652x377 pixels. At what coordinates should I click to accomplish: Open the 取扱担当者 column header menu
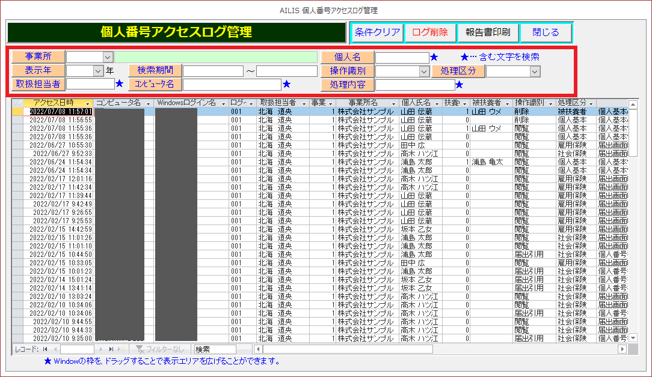pos(304,104)
